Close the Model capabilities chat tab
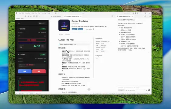Image resolution: width=171 pixels, height=109 pixels. (132, 16)
